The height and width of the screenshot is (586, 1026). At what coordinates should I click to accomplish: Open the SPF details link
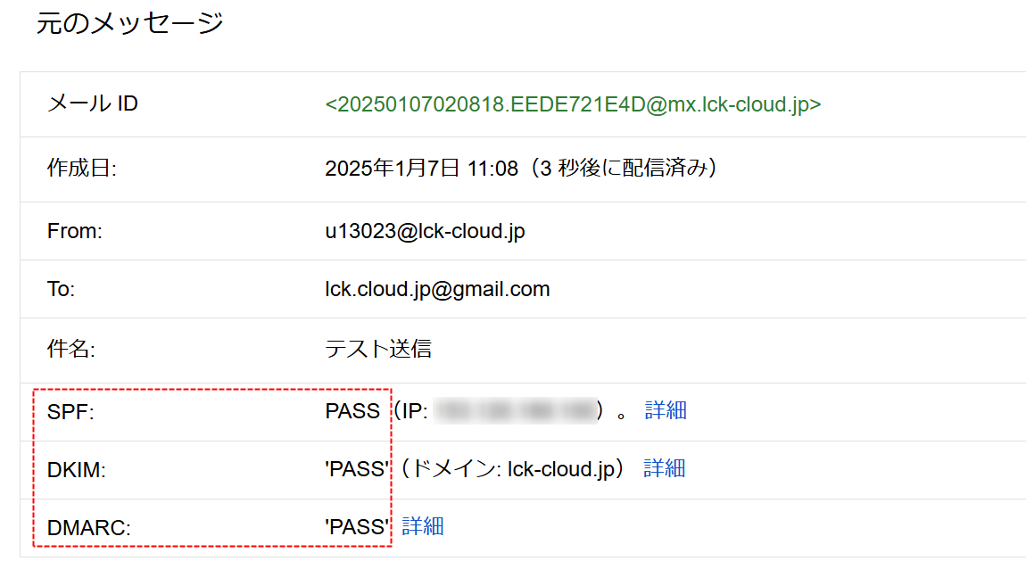pyautogui.click(x=666, y=410)
